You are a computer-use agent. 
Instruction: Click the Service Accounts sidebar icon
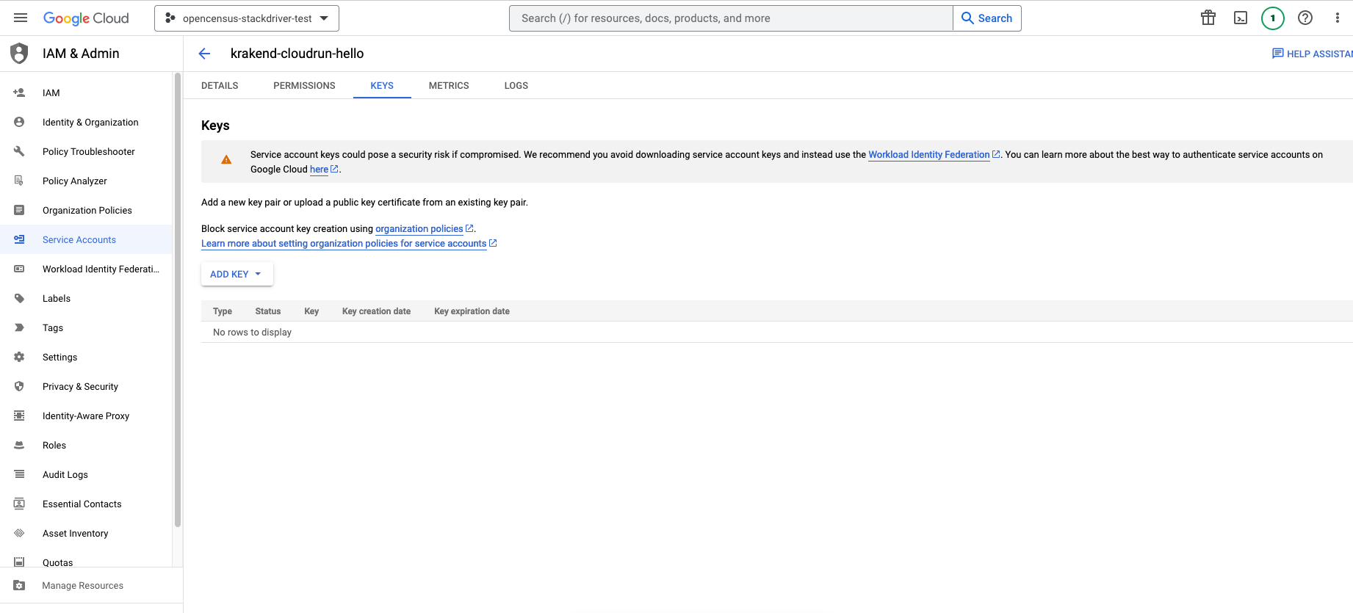pyautogui.click(x=19, y=239)
